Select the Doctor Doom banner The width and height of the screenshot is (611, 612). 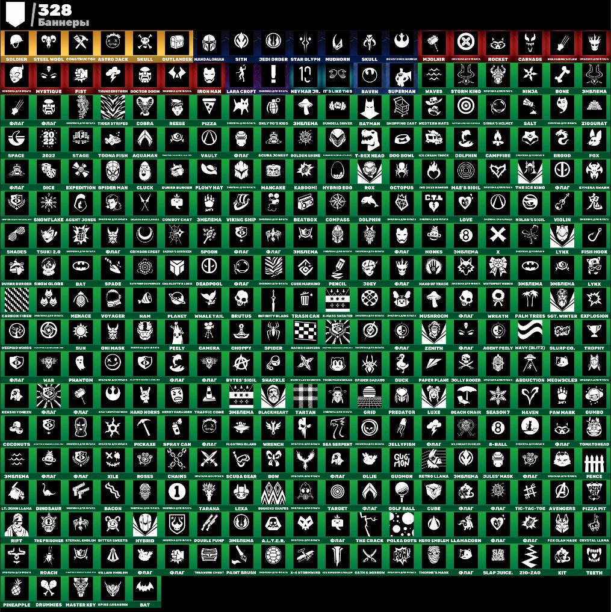(145, 75)
